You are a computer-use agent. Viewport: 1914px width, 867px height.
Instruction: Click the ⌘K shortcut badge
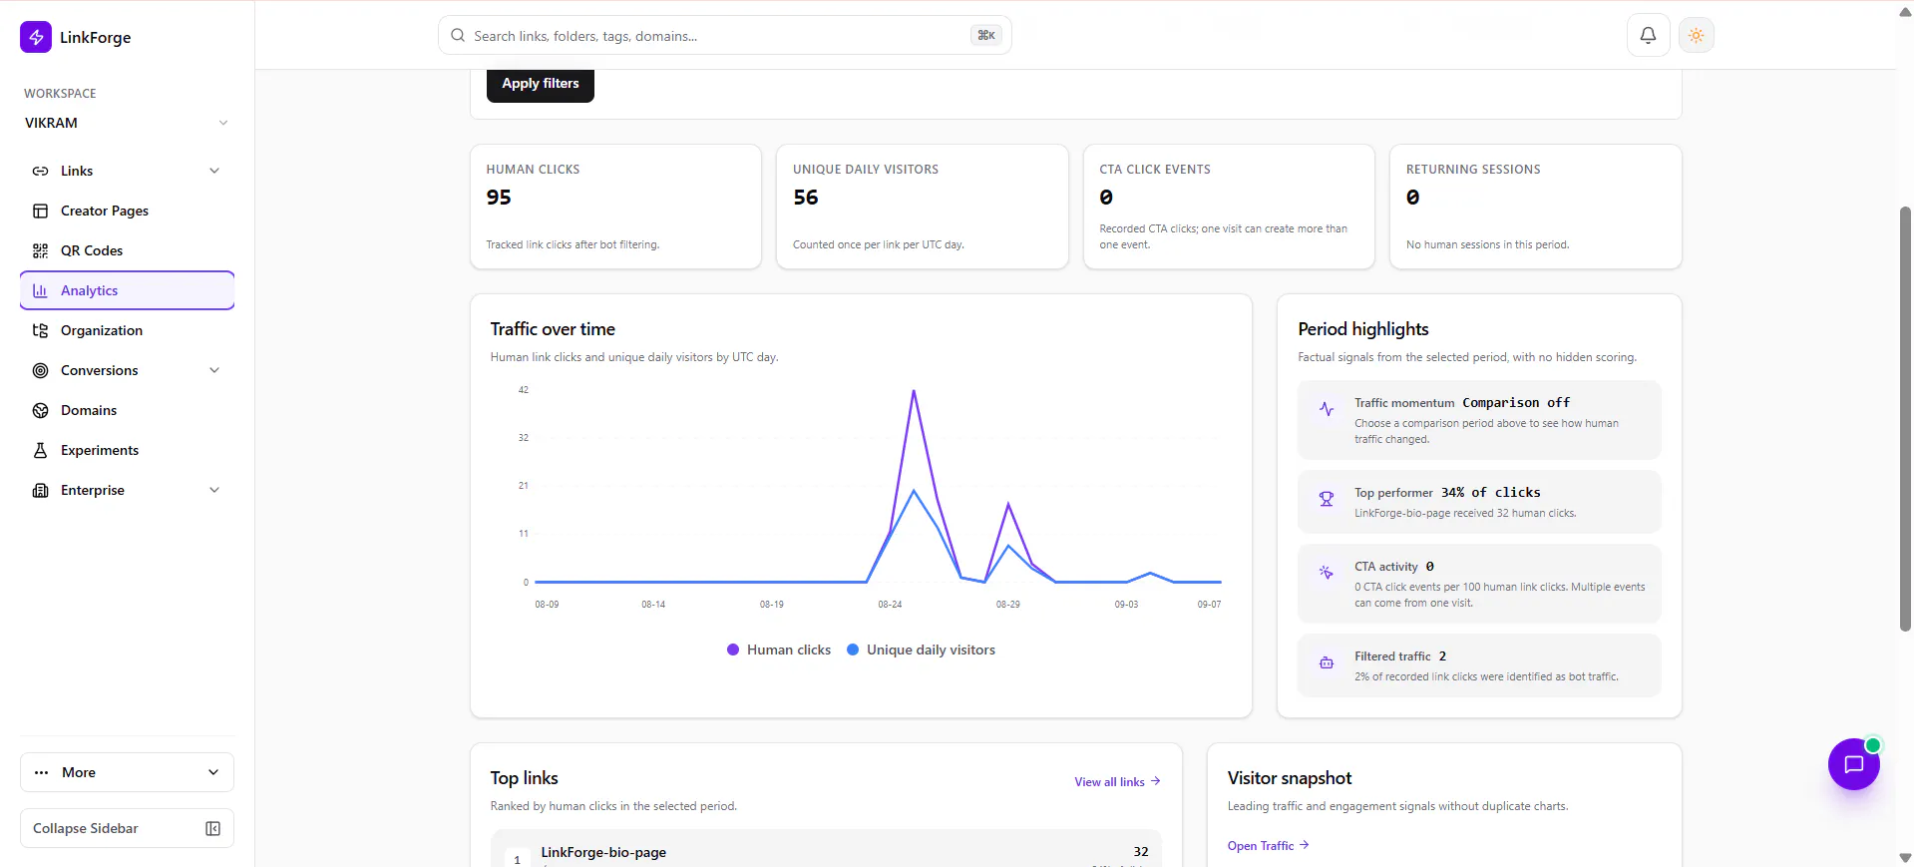click(986, 35)
